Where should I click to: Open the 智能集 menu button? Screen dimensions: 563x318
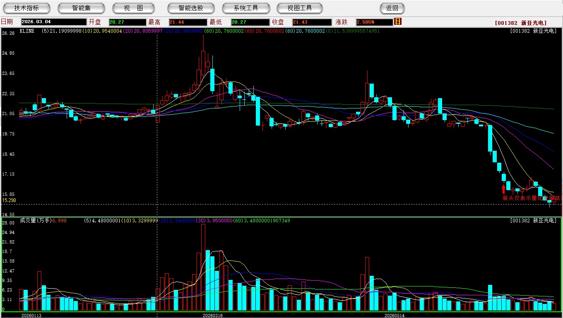(81, 8)
